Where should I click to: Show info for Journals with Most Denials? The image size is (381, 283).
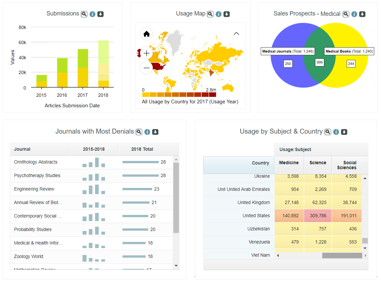tap(147, 132)
